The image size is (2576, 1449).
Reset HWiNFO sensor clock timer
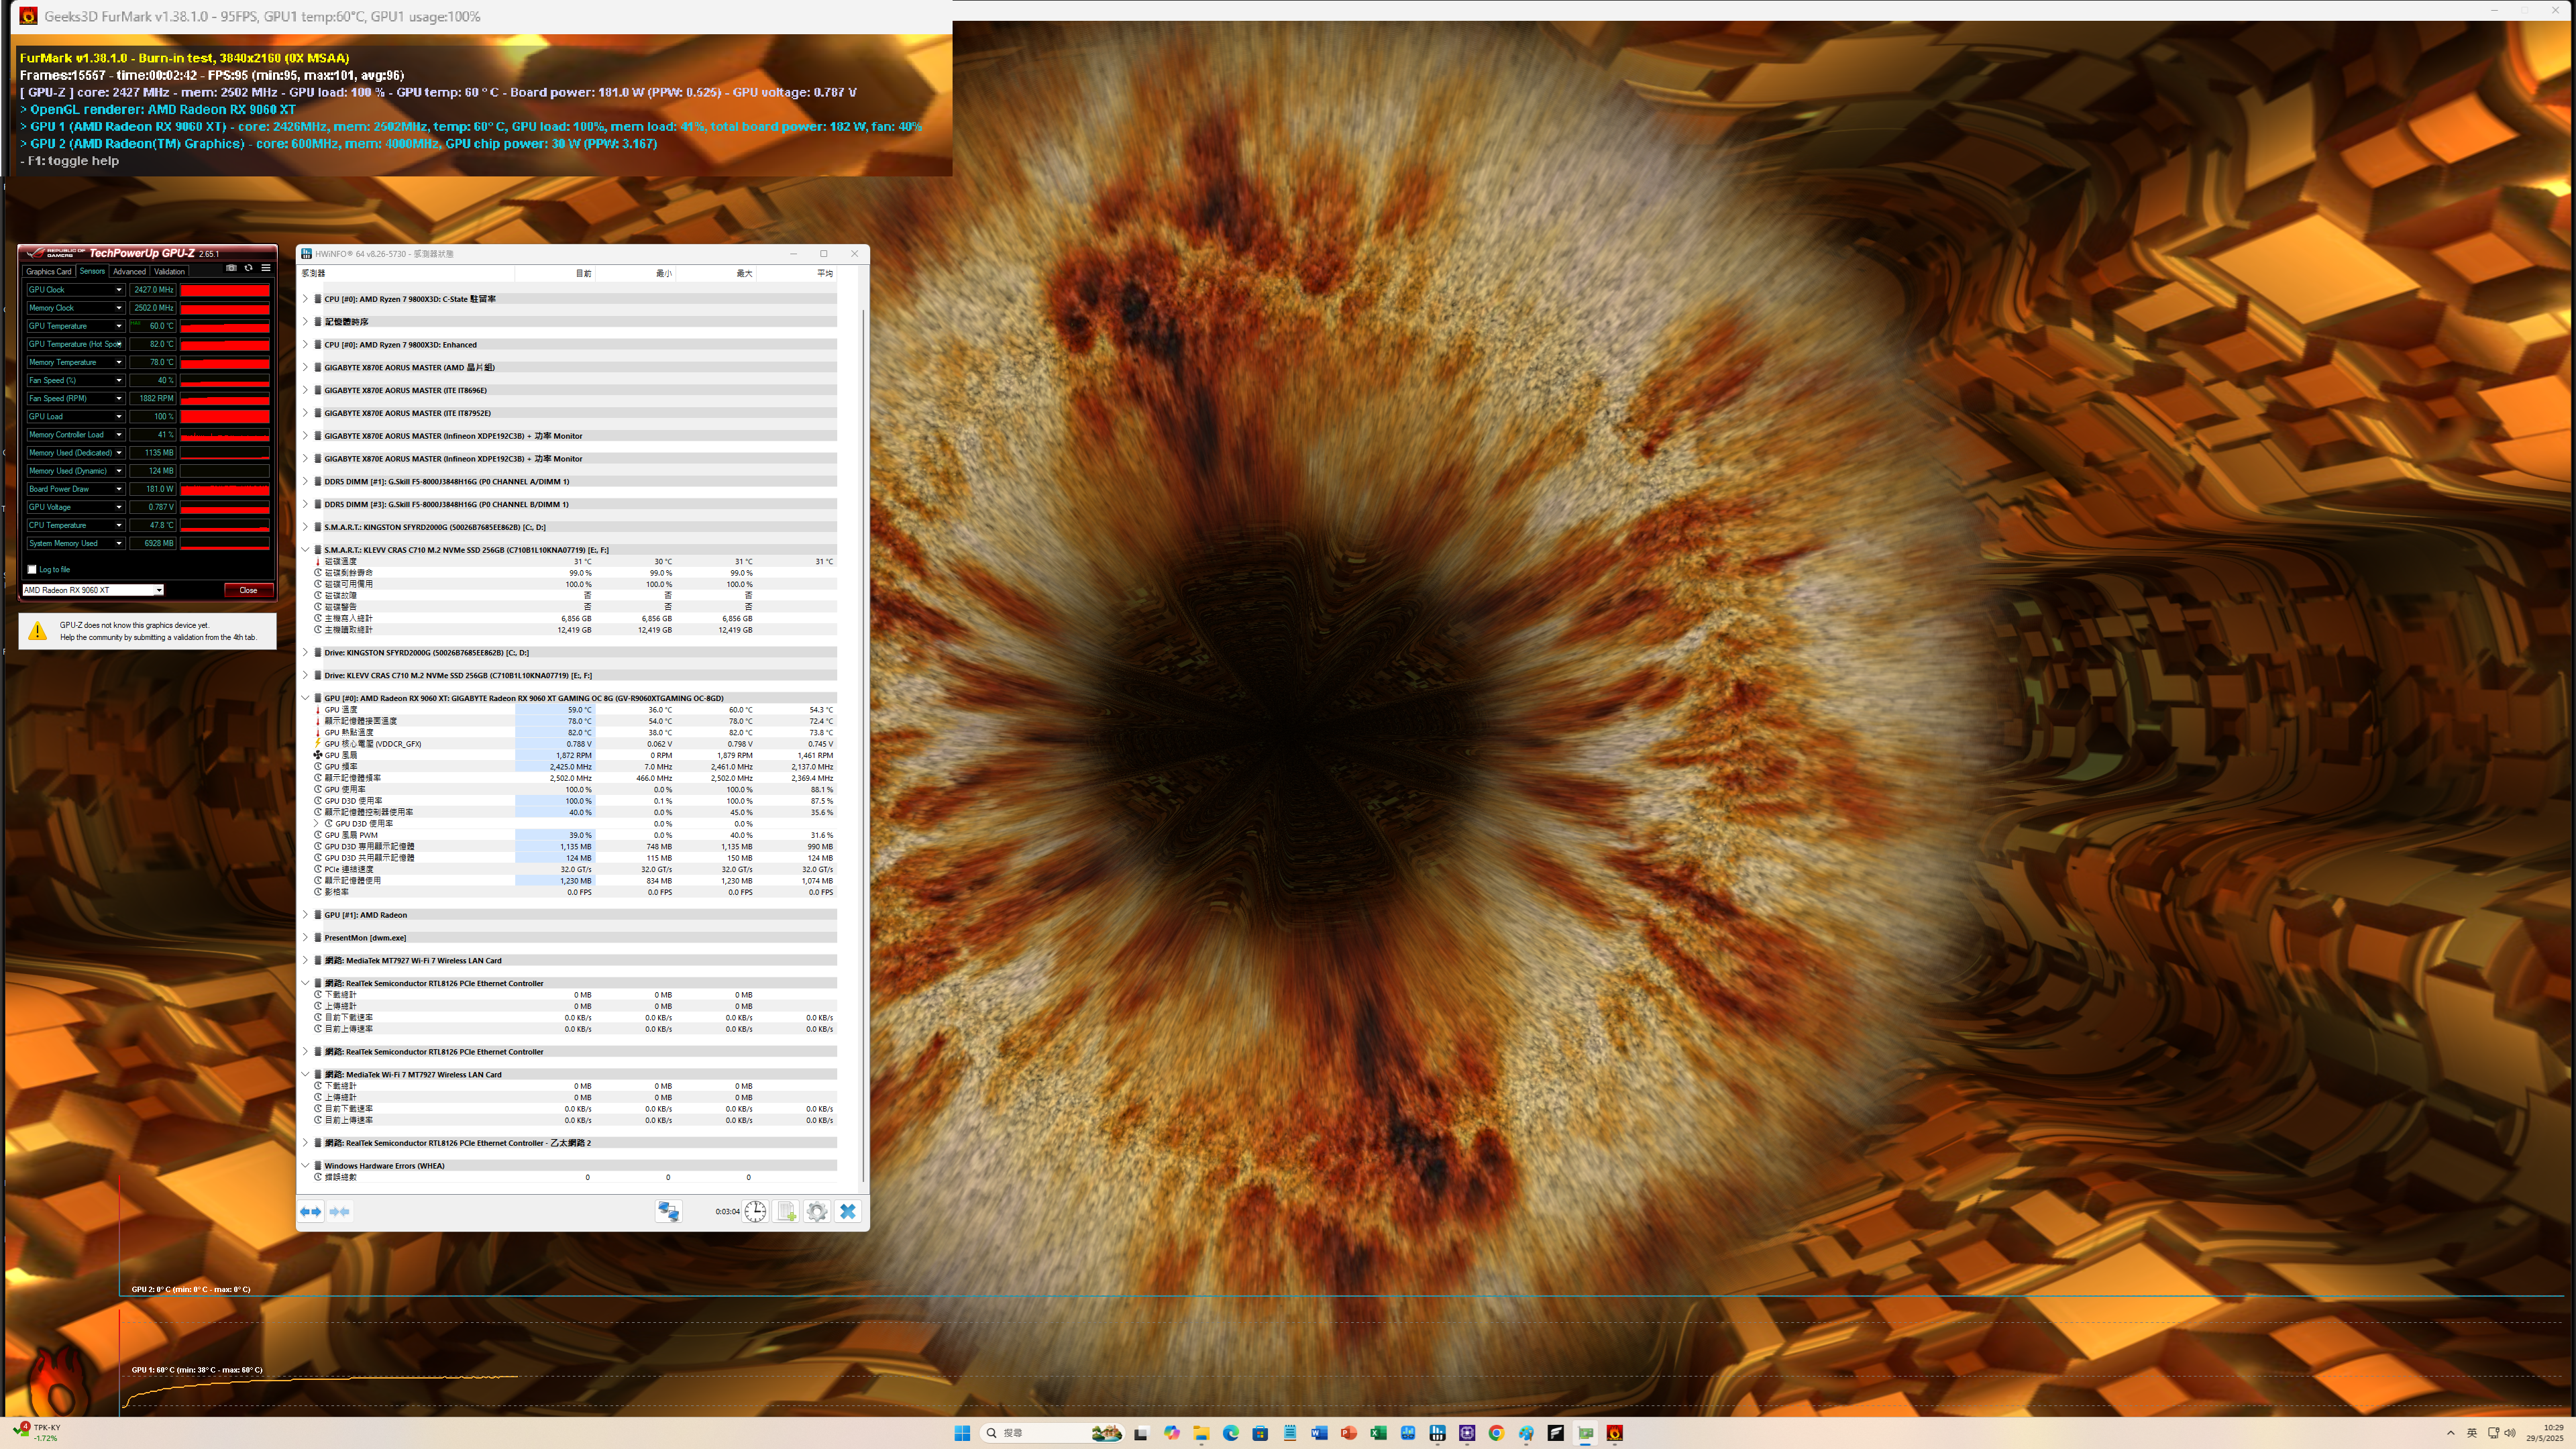coord(756,1211)
